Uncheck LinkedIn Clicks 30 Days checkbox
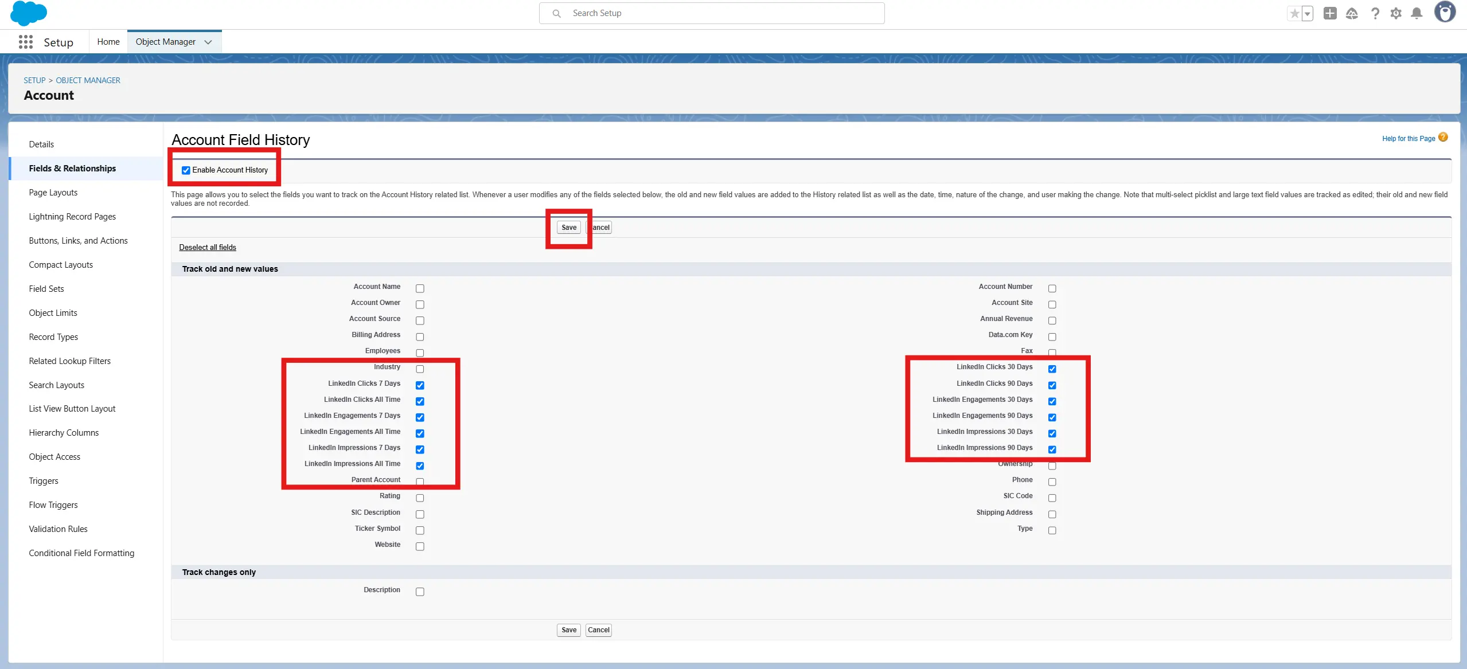The height and width of the screenshot is (669, 1467). (x=1052, y=369)
